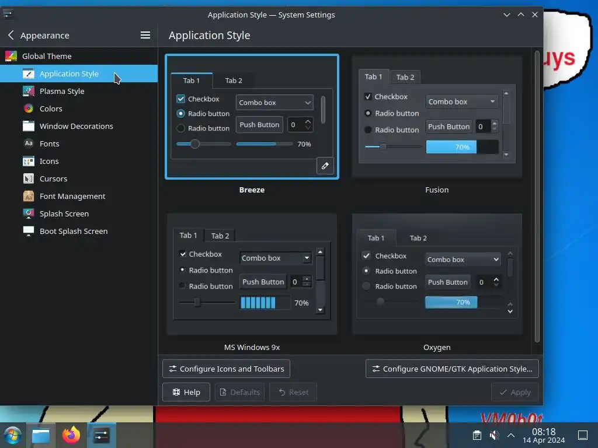Toggle the Checkbox in Breeze preview

tap(181, 99)
